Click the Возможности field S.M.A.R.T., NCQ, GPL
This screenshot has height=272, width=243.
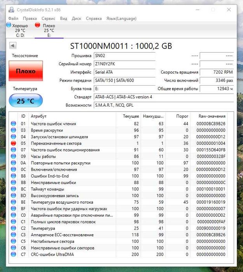pyautogui.click(x=164, y=105)
